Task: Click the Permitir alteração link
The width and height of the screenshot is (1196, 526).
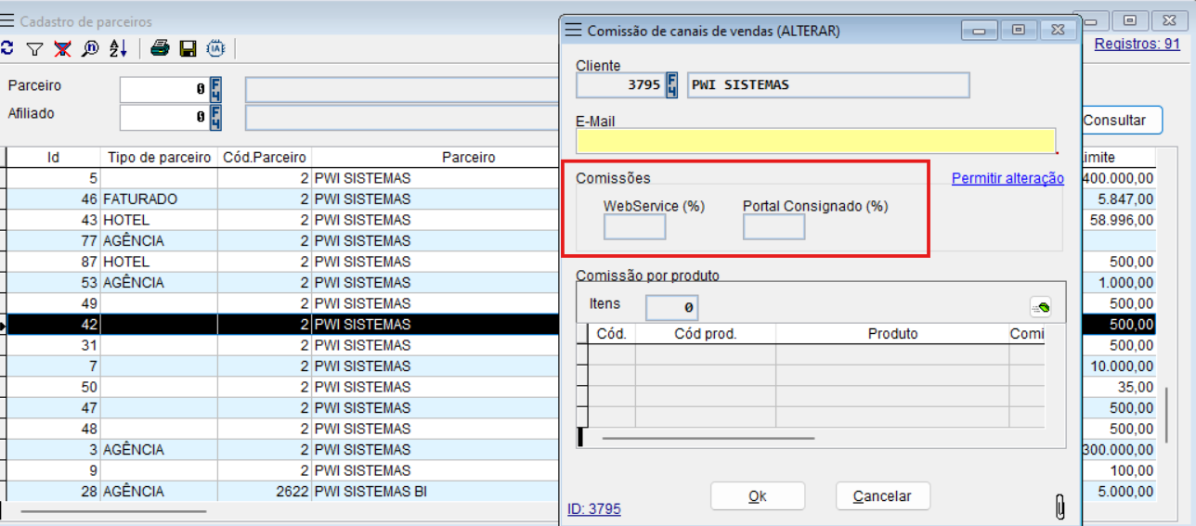Action: coord(1007,178)
